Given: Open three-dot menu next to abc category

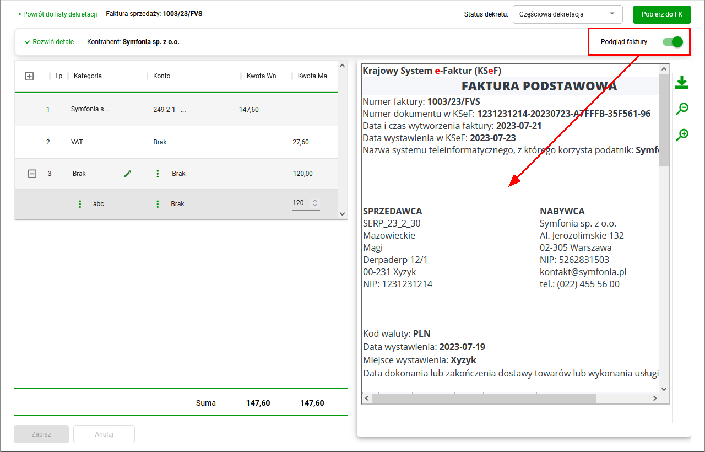Looking at the screenshot, I should click(x=80, y=204).
